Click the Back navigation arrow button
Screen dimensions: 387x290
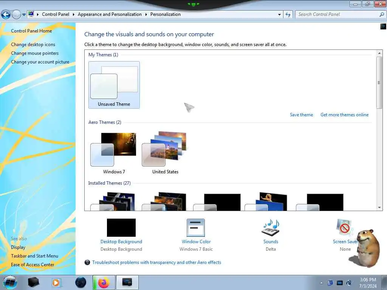click(x=6, y=15)
